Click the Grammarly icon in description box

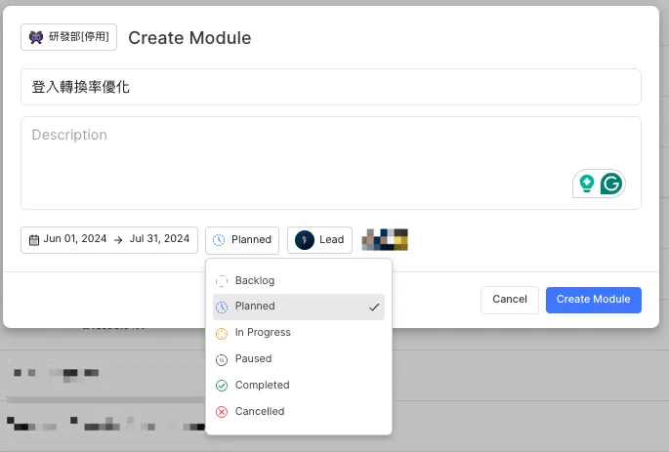(611, 184)
